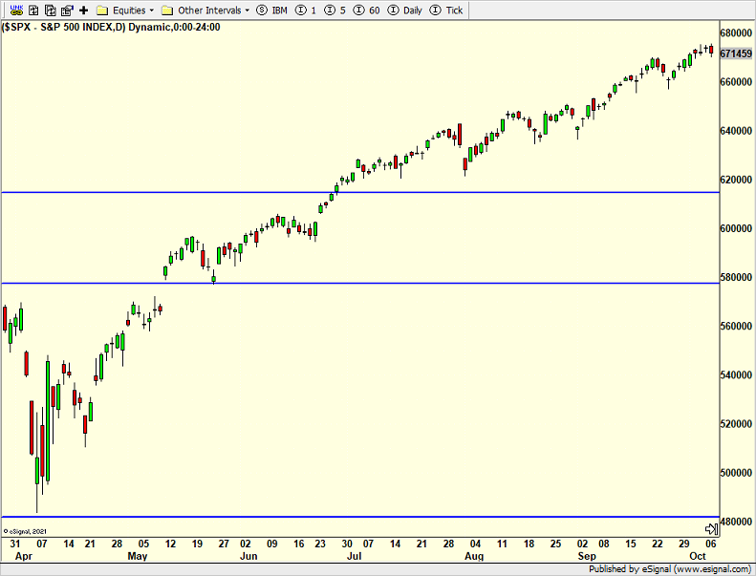This screenshot has height=576, width=756.
Task: Jump to latest bar arrow icon
Action: pyautogui.click(x=711, y=528)
